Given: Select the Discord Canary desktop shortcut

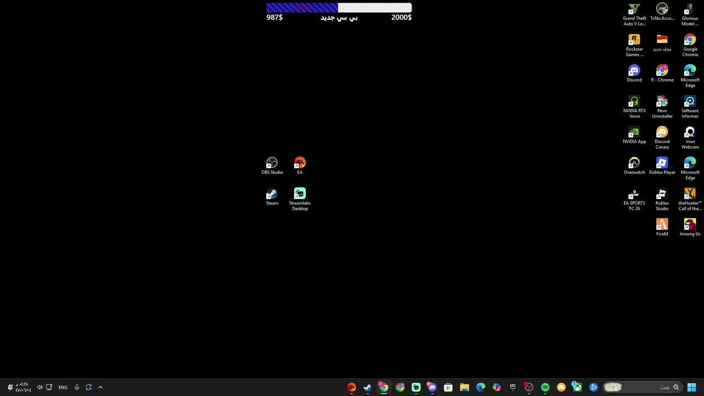Looking at the screenshot, I should (662, 138).
